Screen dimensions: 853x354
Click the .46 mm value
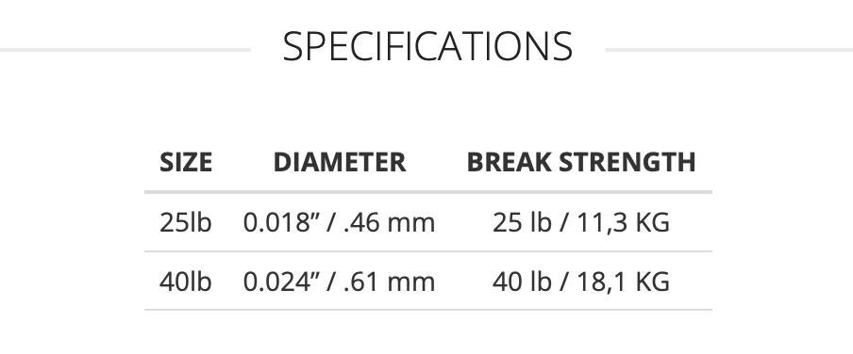pos(390,223)
